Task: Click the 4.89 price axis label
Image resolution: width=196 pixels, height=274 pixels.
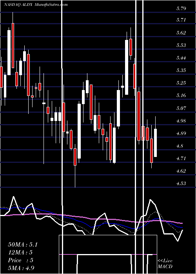Action: click(181, 133)
